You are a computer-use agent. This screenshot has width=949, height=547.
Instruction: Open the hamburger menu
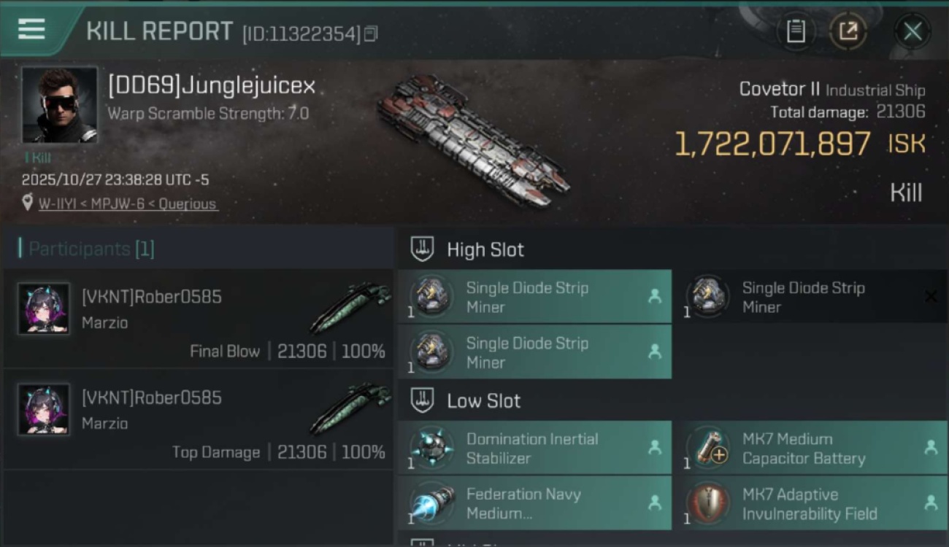[31, 30]
